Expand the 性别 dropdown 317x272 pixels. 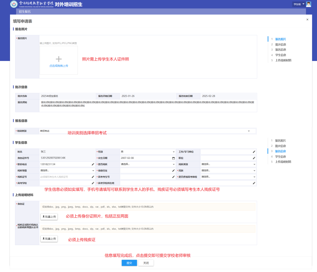pos(173,152)
